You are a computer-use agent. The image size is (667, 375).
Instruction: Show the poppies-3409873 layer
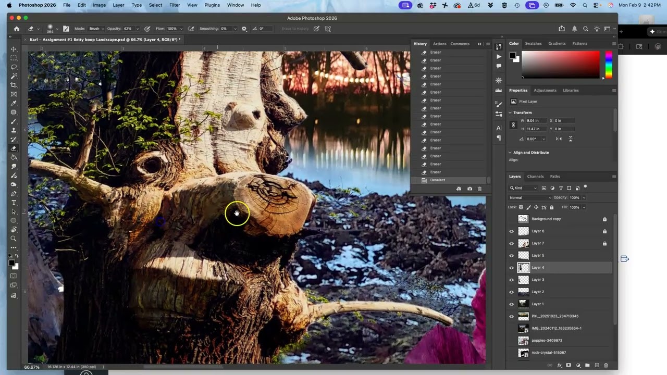[511, 341]
